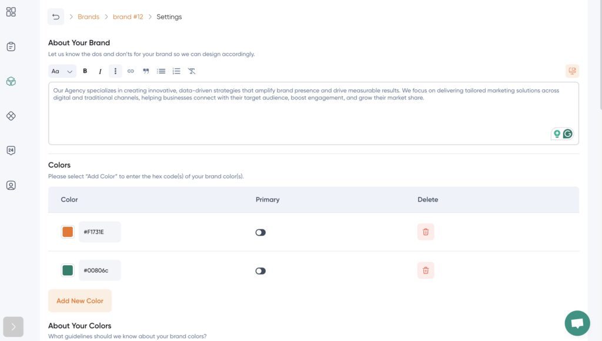This screenshot has height=341, width=602.
Task: Open the Aa font size dropdown
Action: pyautogui.click(x=62, y=71)
